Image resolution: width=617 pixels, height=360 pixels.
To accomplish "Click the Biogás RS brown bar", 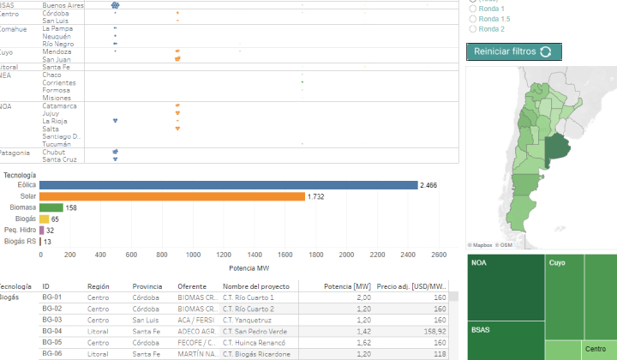I will coord(40,241).
